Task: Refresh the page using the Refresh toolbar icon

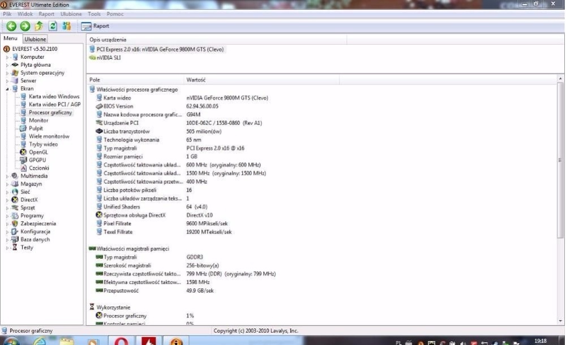Action: [x=53, y=26]
